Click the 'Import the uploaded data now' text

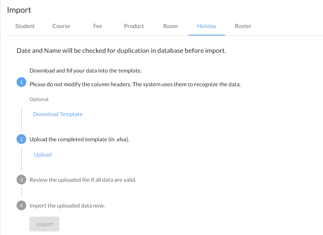(67, 206)
